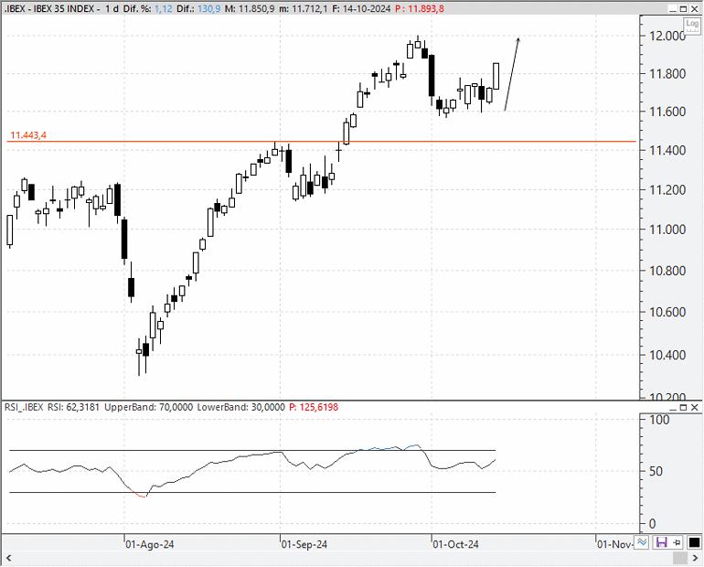Click the 'Dif. %: 1,12' value
The width and height of the screenshot is (704, 567).
click(148, 8)
